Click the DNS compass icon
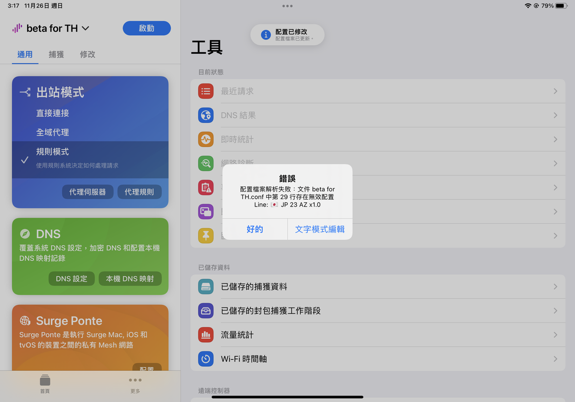 [x=25, y=234]
